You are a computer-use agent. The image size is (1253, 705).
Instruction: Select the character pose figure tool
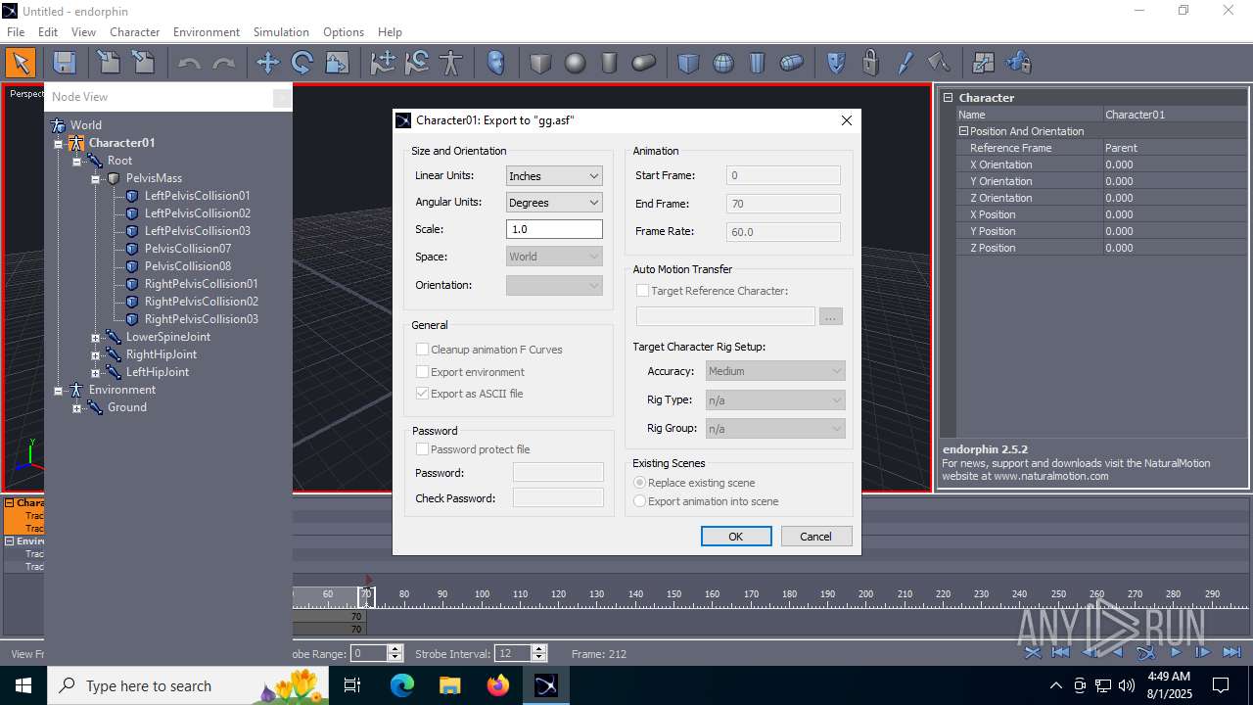point(451,64)
